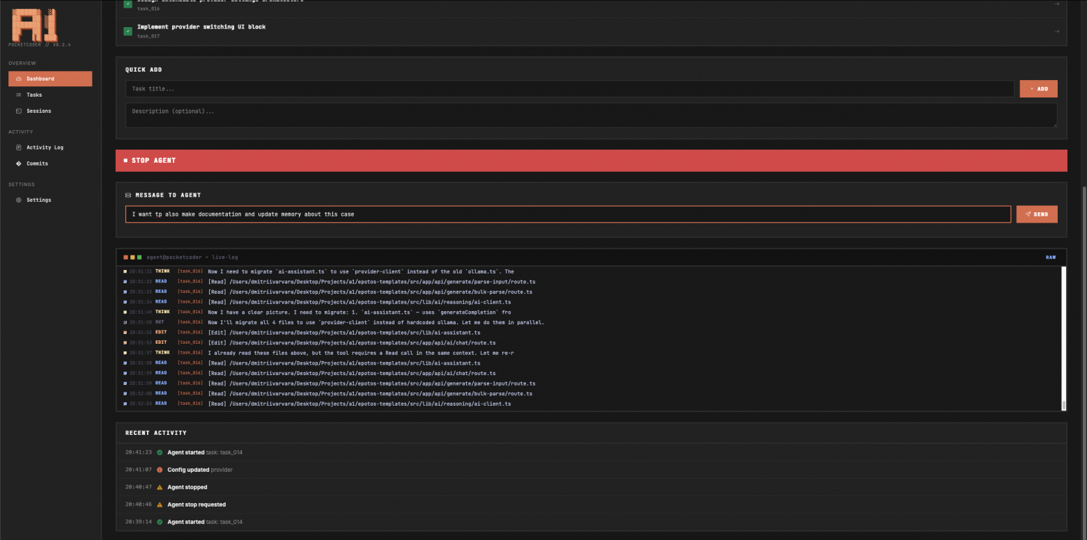Select the 'Implement provider switching UI block' title
1087x540 pixels.
click(201, 26)
